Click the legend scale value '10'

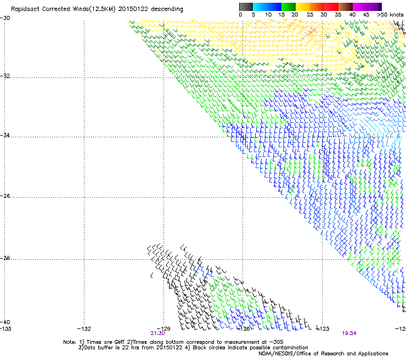click(x=268, y=14)
